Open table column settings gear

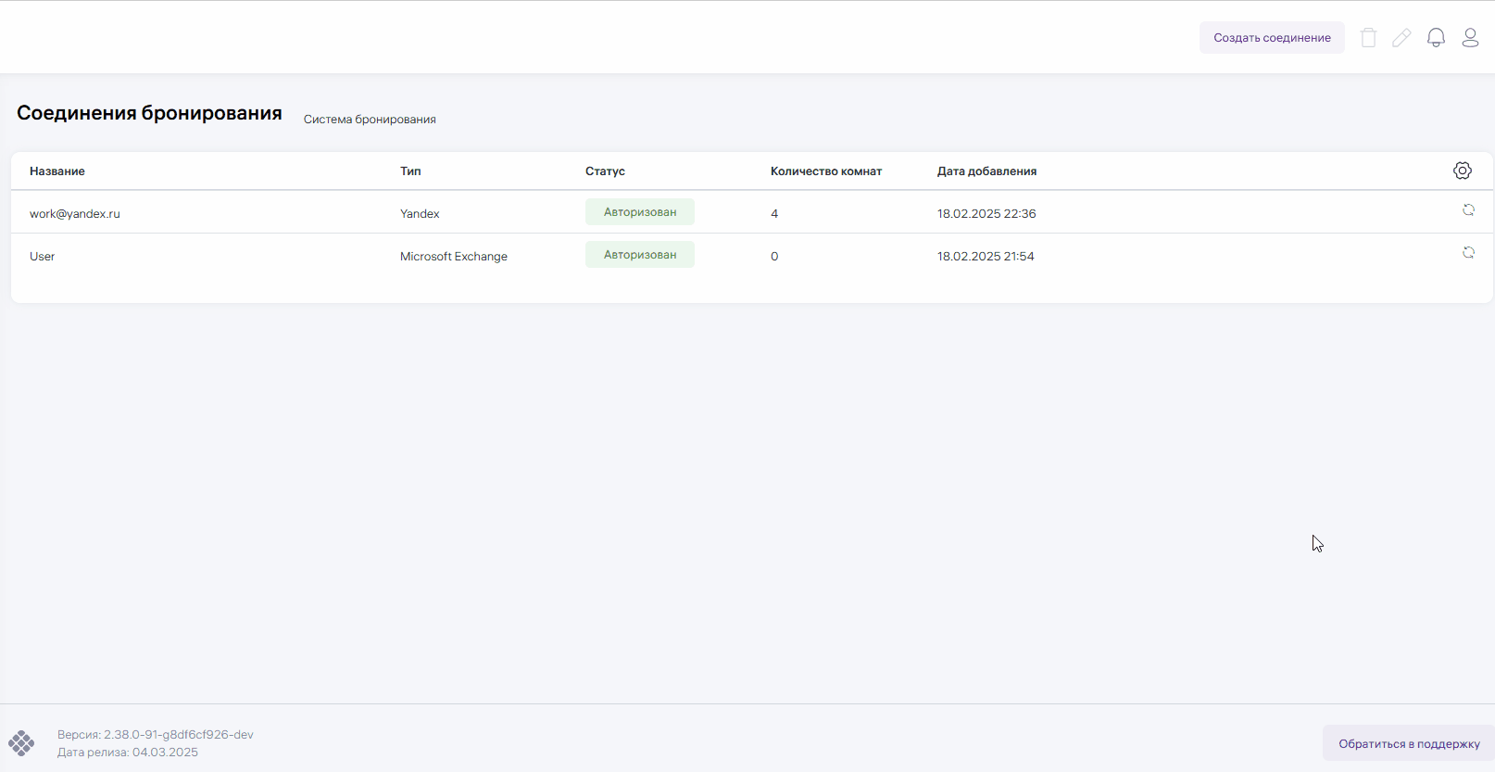pyautogui.click(x=1463, y=171)
